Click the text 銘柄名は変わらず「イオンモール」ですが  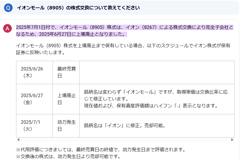point(129,92)
